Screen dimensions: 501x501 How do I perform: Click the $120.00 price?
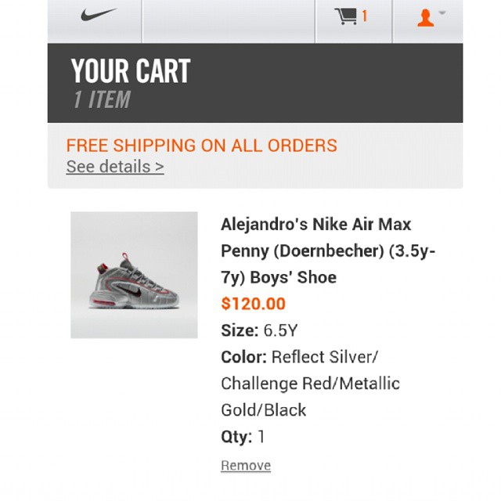[x=254, y=304]
